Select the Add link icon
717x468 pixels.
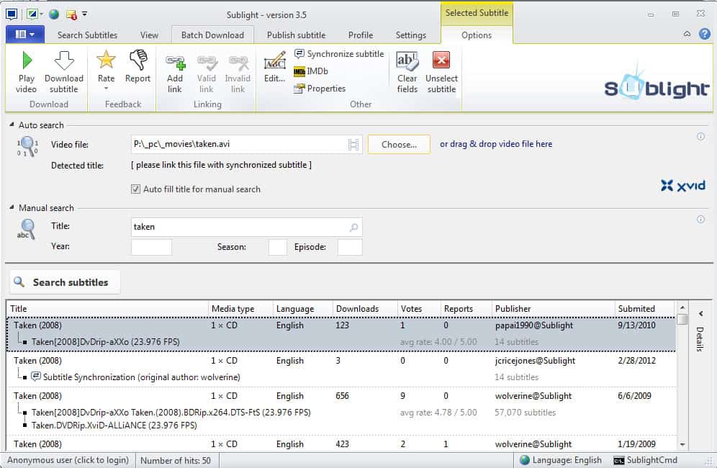point(175,71)
